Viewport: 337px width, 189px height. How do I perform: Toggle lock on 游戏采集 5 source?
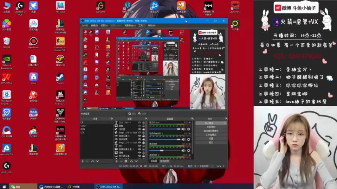[x=143, y=136]
